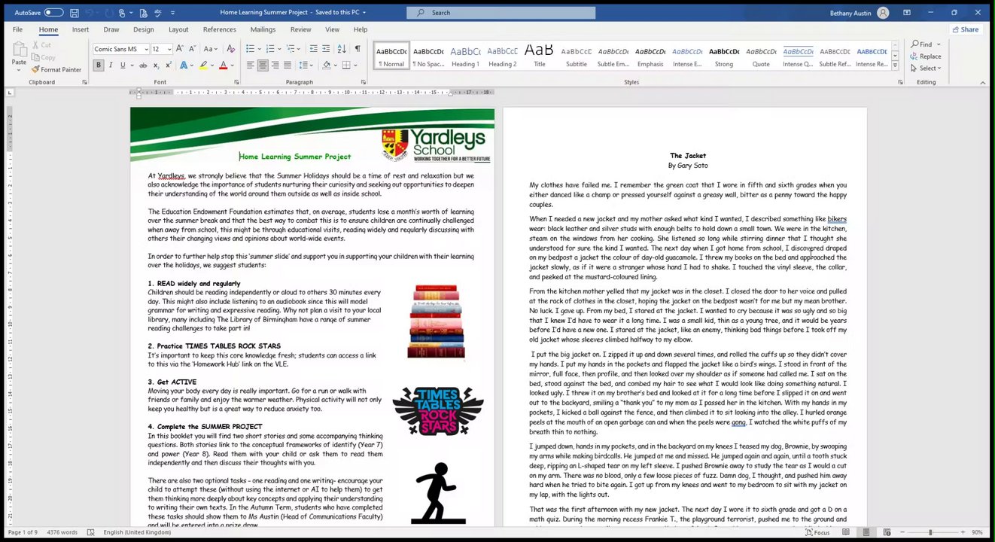The image size is (995, 542).
Task: Apply red font colour
Action: (223, 65)
